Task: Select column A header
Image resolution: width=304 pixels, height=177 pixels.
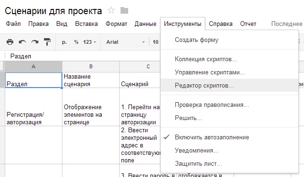Action: pos(34,66)
